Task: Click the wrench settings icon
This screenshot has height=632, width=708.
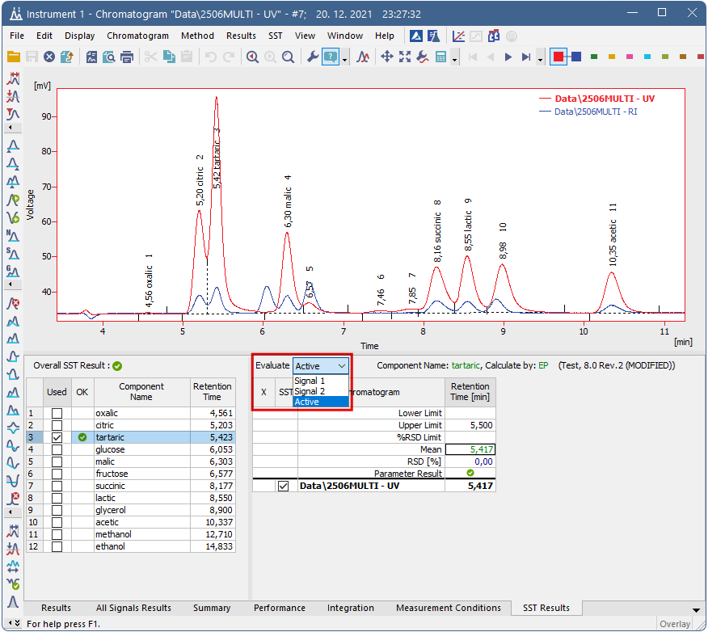Action: point(313,57)
